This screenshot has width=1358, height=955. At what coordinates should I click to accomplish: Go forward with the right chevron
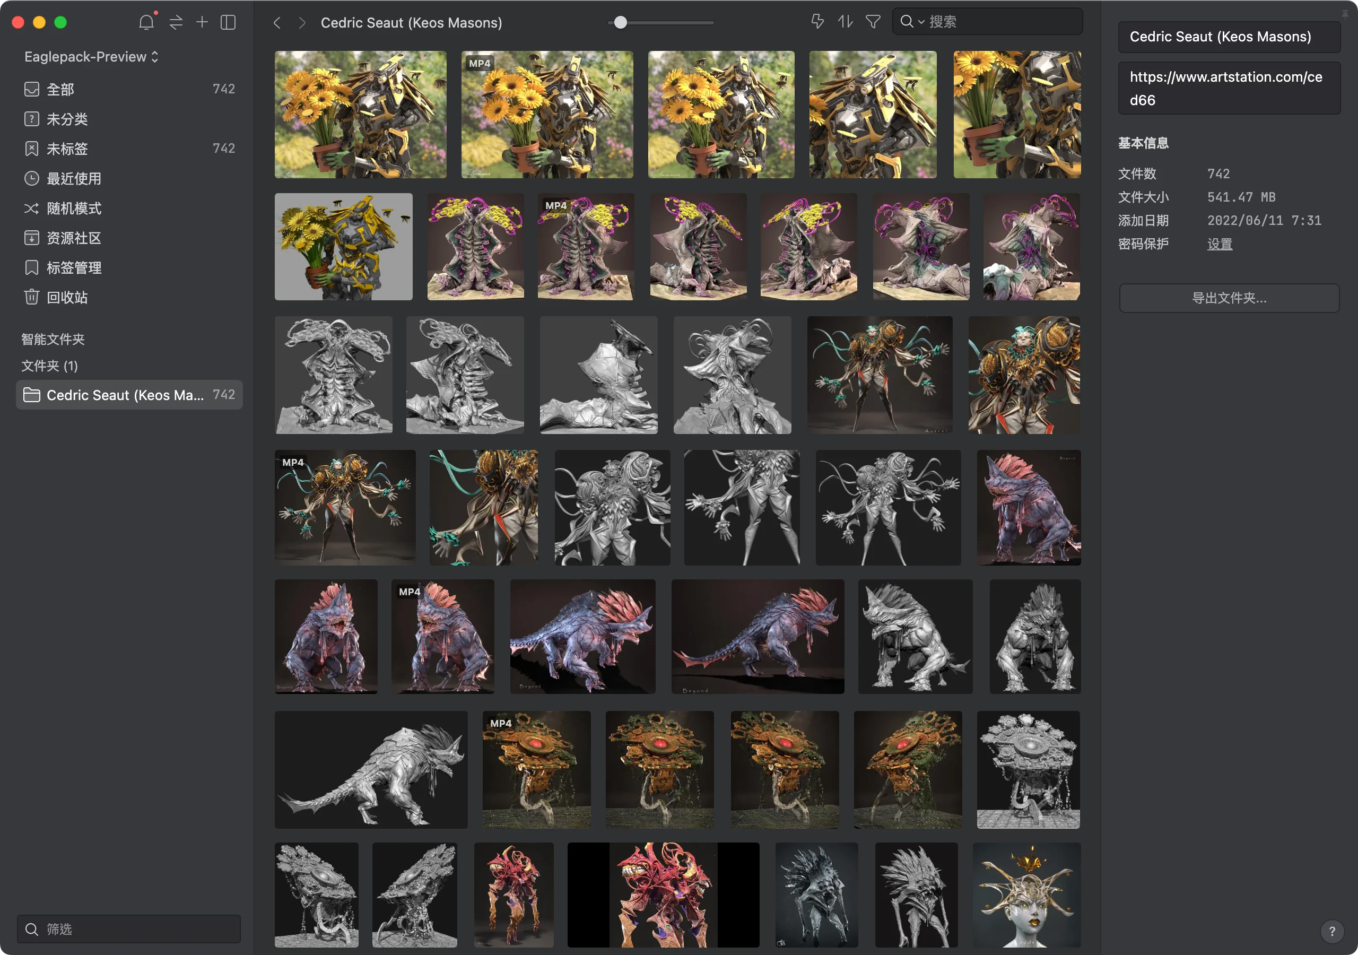[x=302, y=22]
